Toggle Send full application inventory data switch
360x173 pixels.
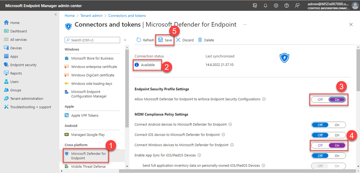point(328,166)
